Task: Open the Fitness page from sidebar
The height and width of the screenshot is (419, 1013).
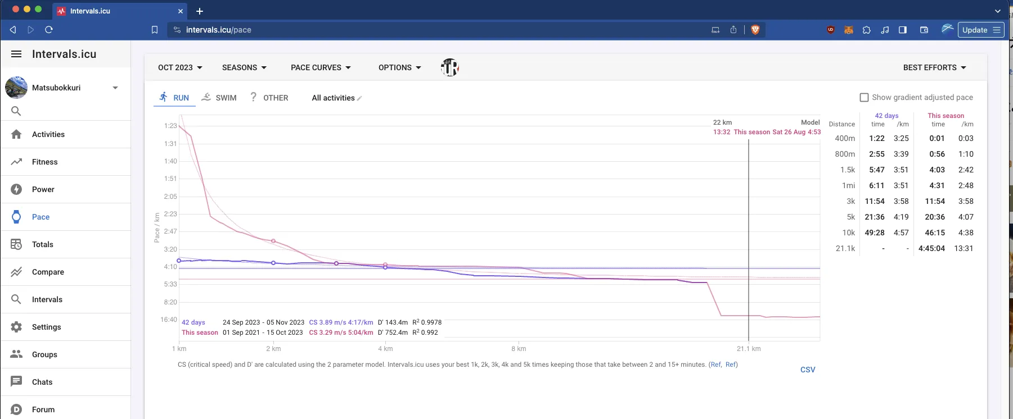Action: (44, 162)
